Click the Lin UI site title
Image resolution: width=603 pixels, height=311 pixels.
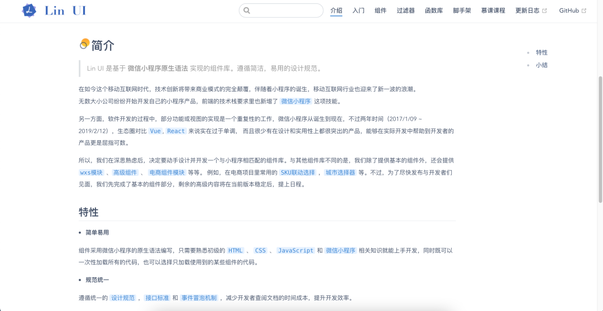click(x=65, y=11)
